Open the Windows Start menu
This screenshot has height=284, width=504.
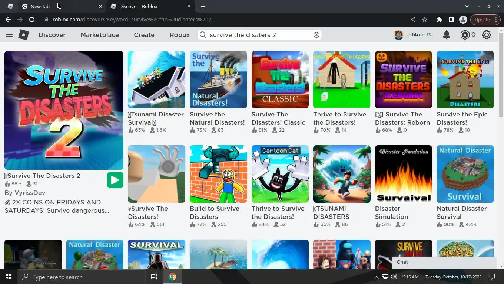tap(9, 277)
